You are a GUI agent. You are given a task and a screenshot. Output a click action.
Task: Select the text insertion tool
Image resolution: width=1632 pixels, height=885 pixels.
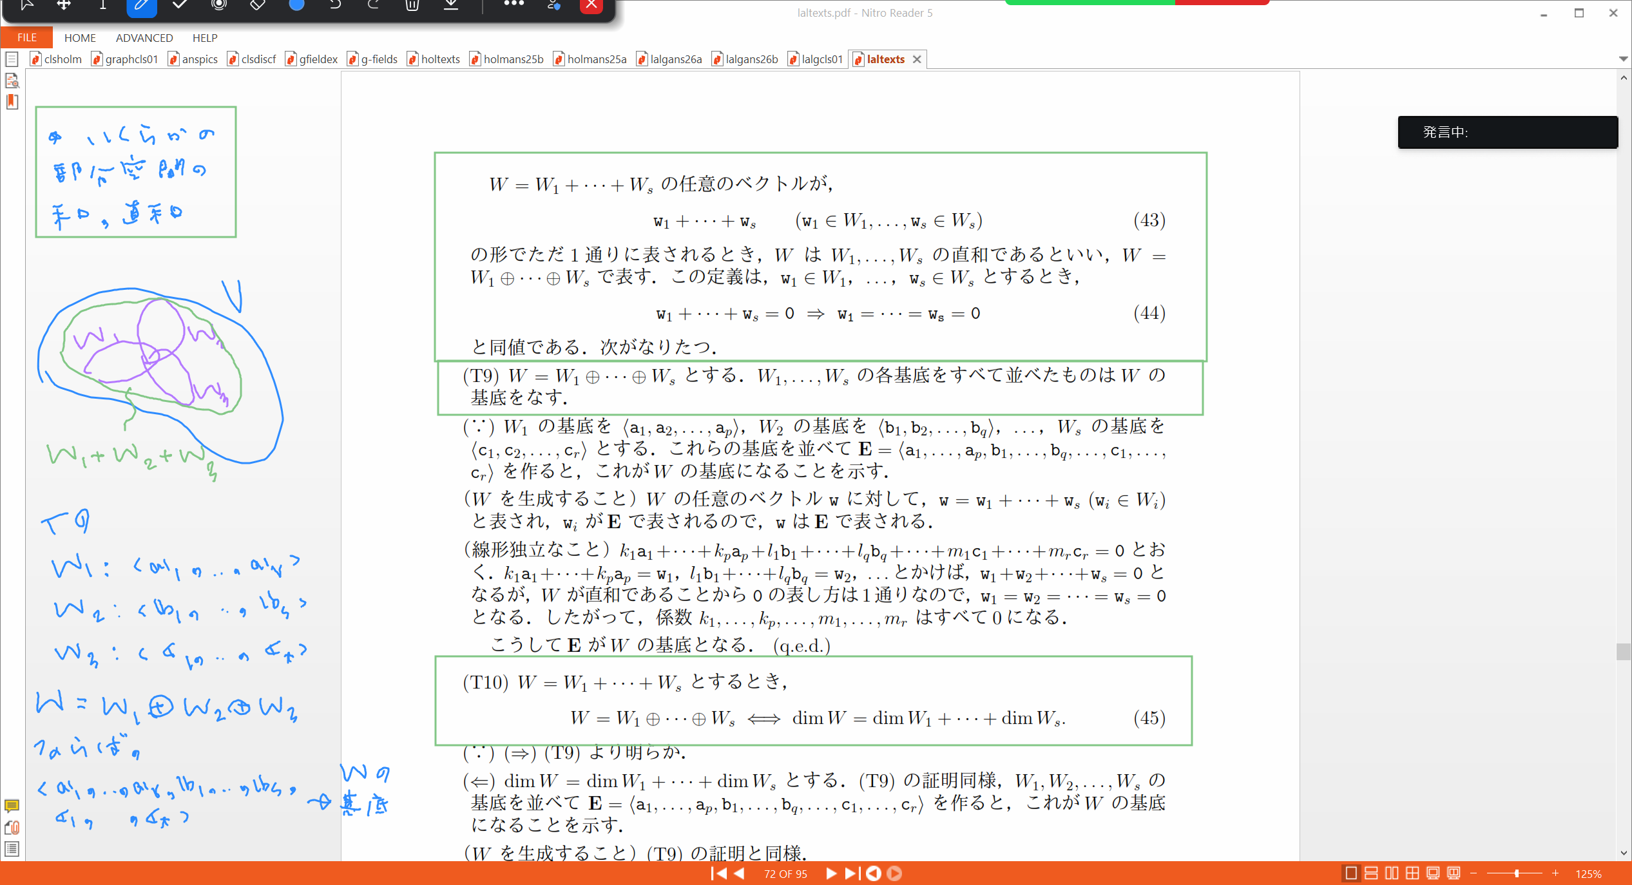pos(103,5)
